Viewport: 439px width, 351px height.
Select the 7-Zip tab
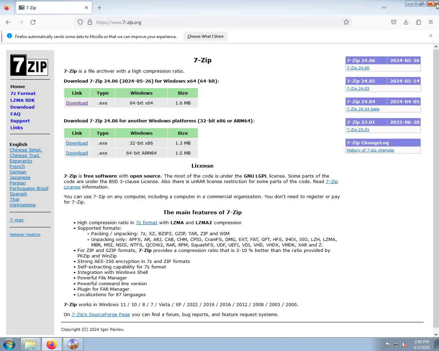point(54,8)
